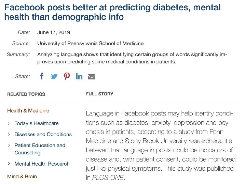246x184 pixels.
Task: Click the Mental Health Research chevron
Action: (x=9, y=164)
